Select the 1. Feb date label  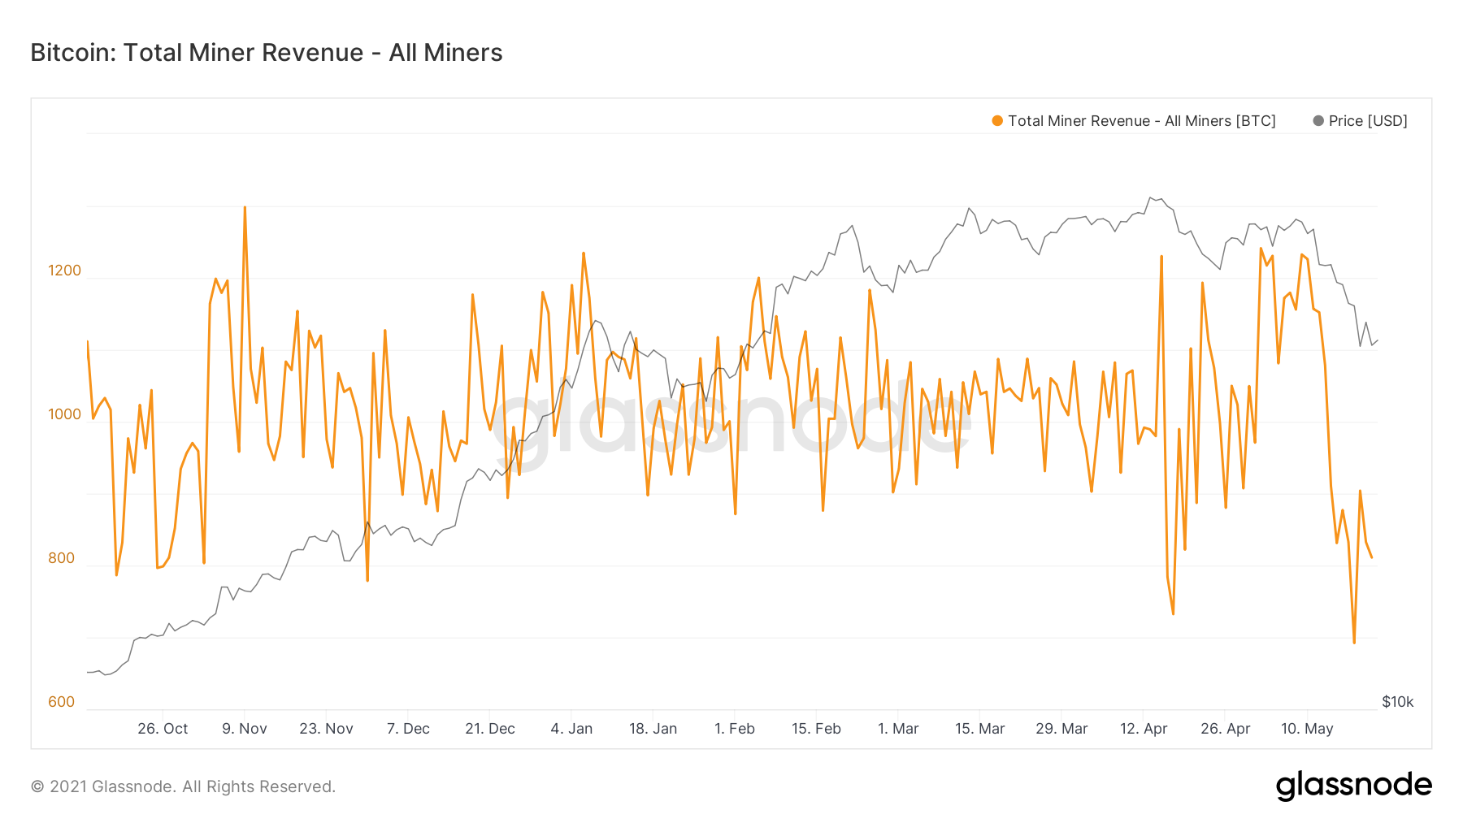(735, 729)
